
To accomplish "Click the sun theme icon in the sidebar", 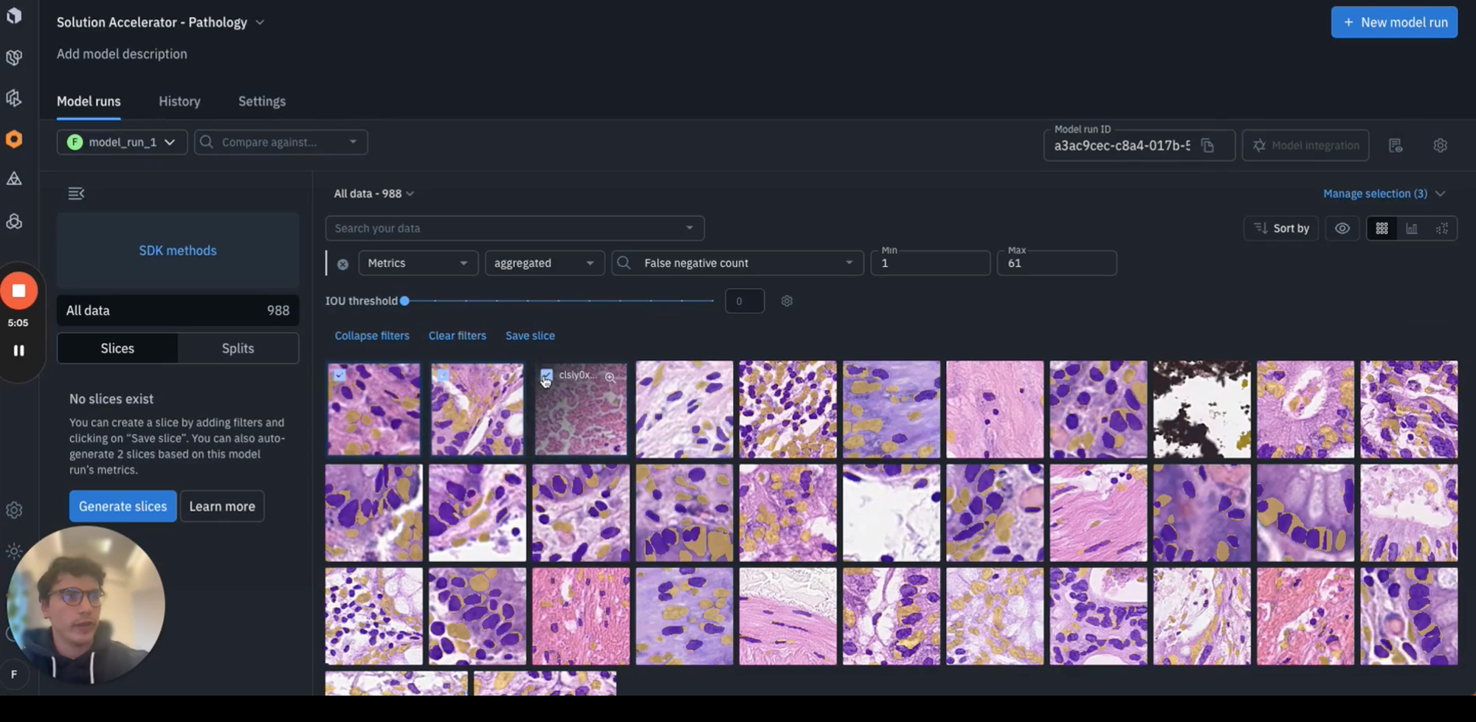I will [14, 551].
